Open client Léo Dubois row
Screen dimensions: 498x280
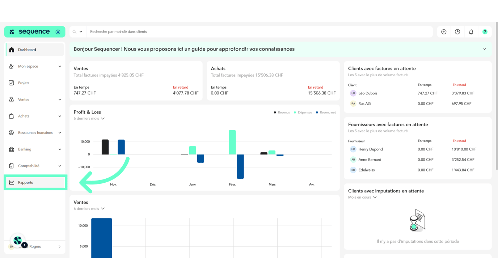click(368, 93)
